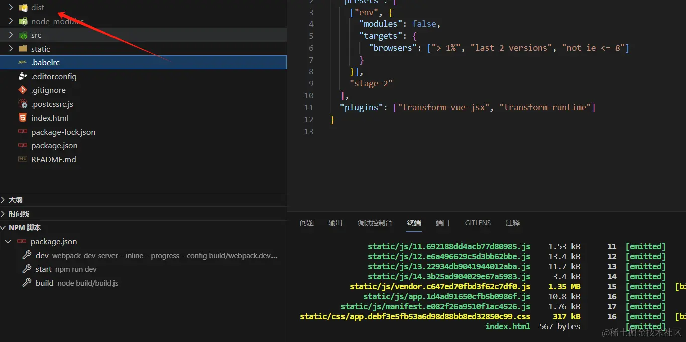Click the .postcssrc.js file icon
This screenshot has width=686, height=342.
23,104
